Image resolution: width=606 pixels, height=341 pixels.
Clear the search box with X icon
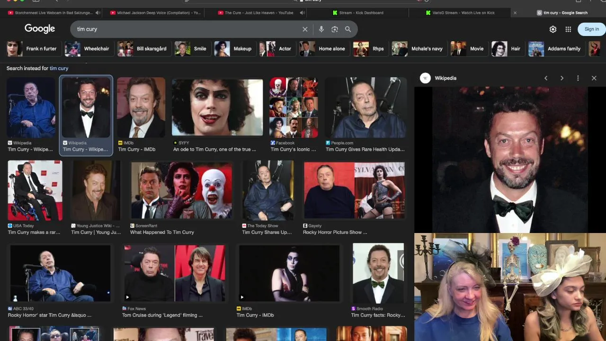pos(305,29)
